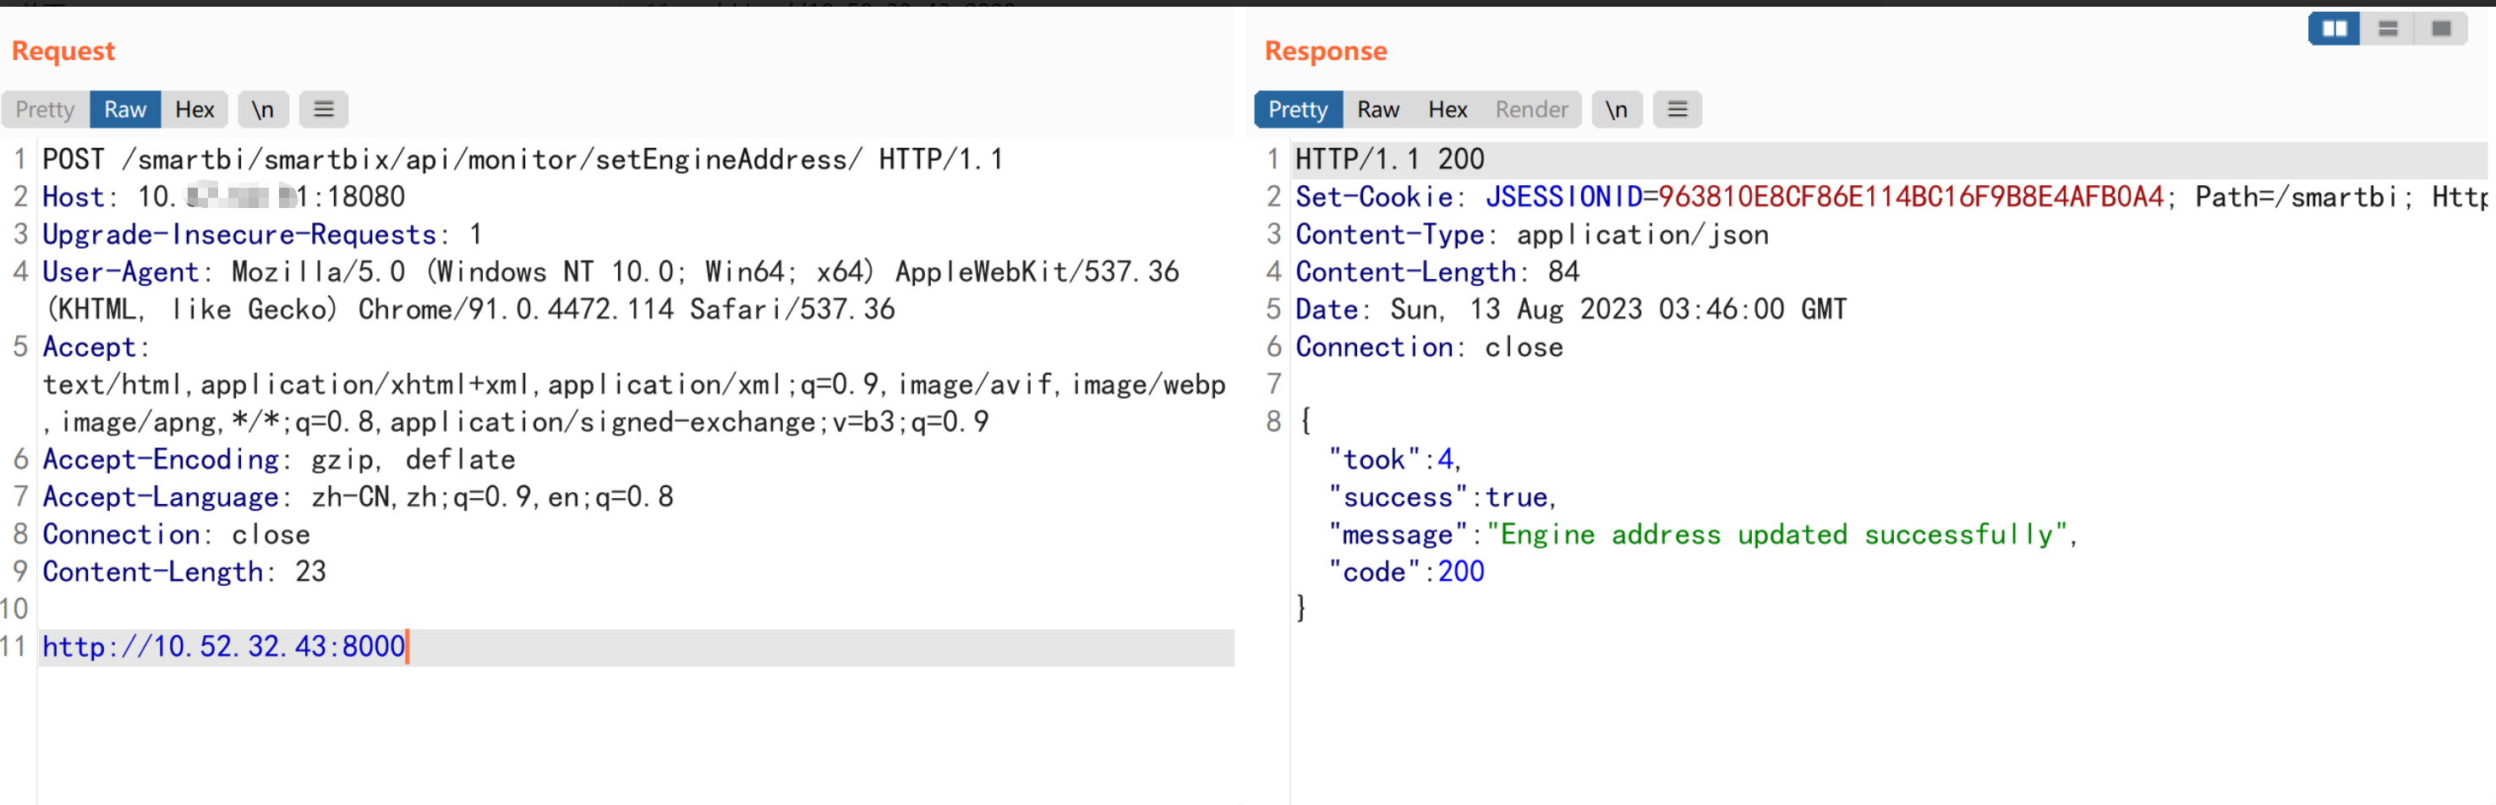Image resolution: width=2496 pixels, height=805 pixels.
Task: Select the Response Hex tab
Action: (x=1448, y=109)
